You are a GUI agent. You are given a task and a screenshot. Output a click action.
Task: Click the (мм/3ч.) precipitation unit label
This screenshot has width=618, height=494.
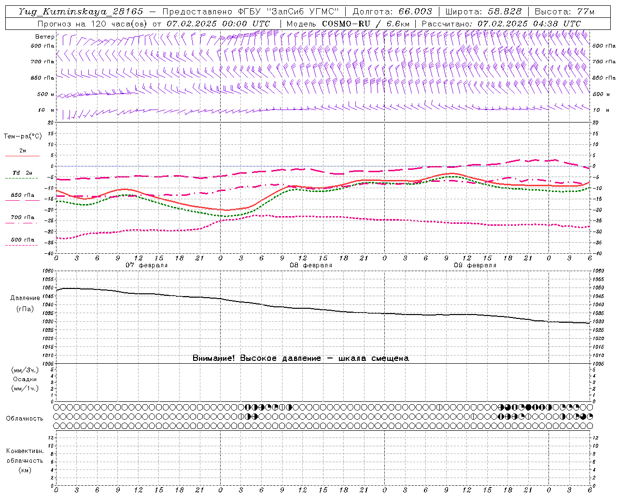pyautogui.click(x=25, y=370)
